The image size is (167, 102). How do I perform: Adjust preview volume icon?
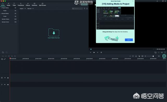point(162,52)
